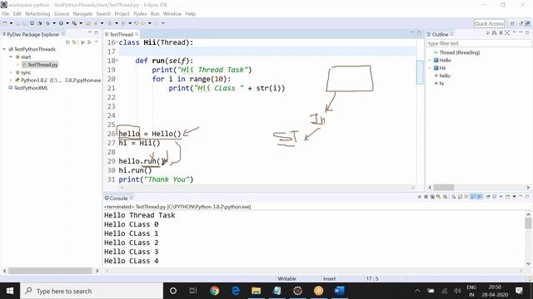Screen dimensions: 533x299
Task: Click the Open Console icon
Action: (x=507, y=197)
